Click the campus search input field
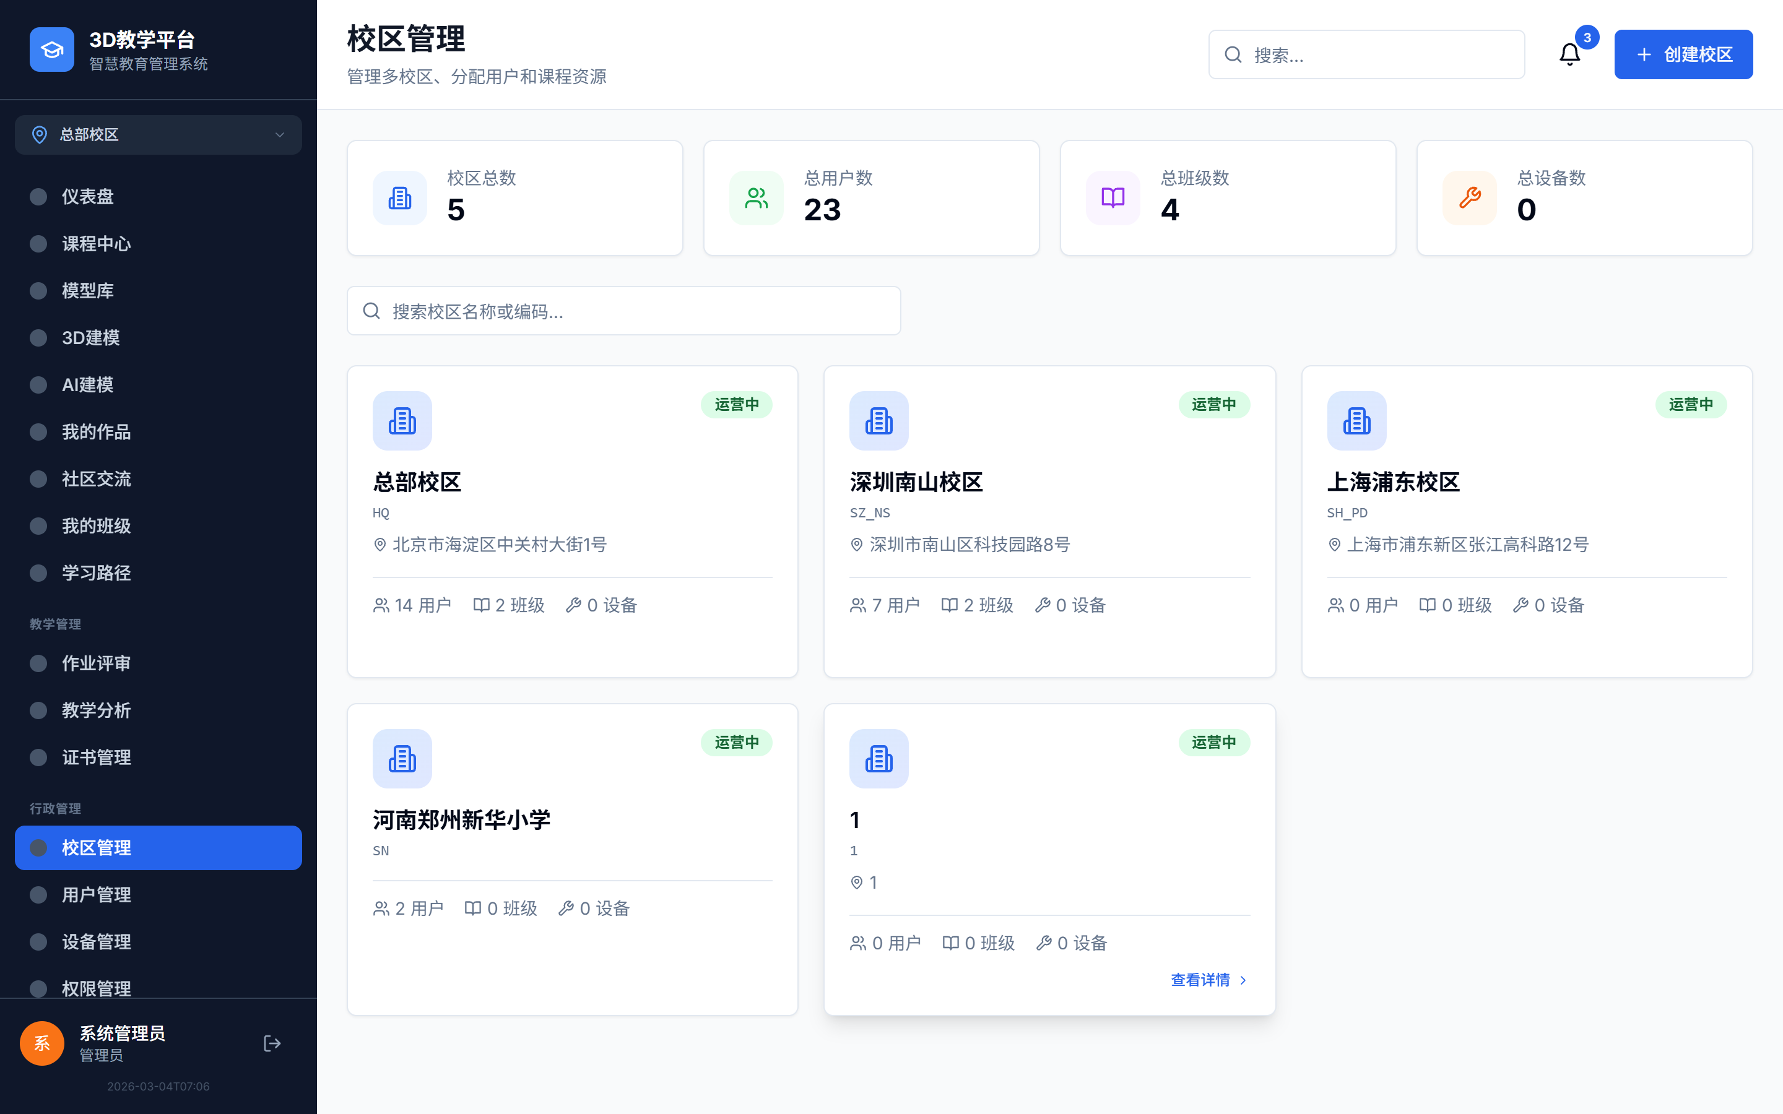Viewport: 1783px width, 1114px height. [623, 311]
